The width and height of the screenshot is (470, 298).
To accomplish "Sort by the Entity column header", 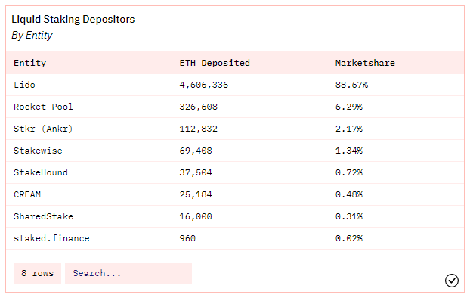I will click(x=30, y=63).
